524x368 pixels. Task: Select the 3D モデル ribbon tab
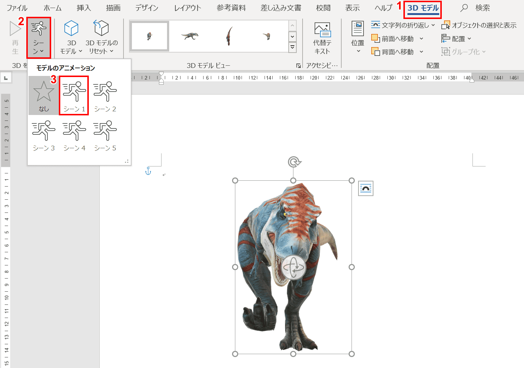pyautogui.click(x=423, y=8)
